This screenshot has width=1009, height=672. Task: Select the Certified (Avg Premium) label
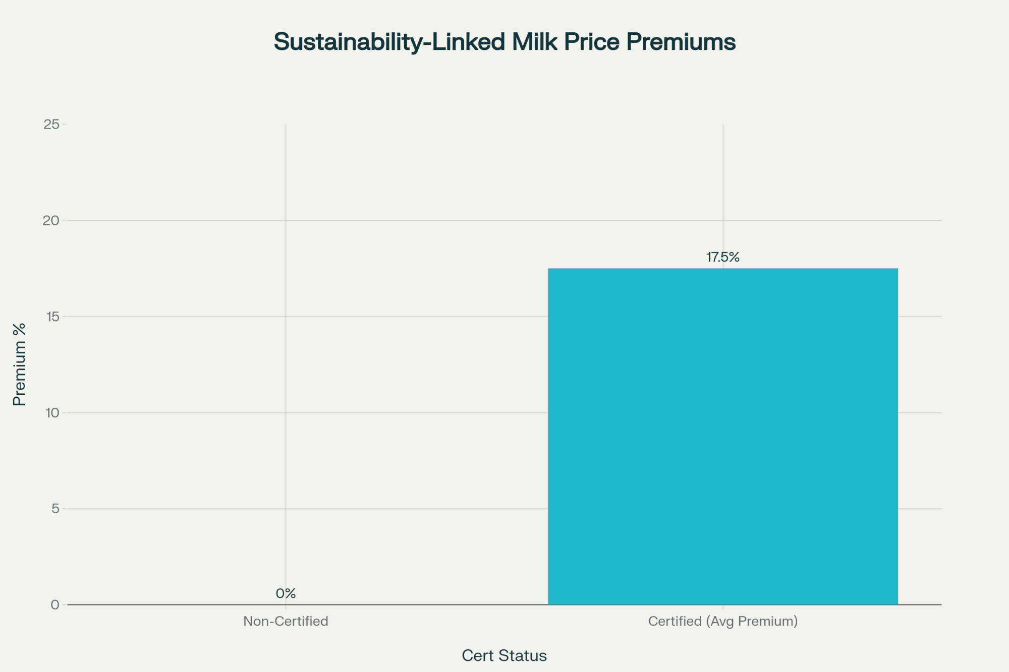tap(722, 621)
